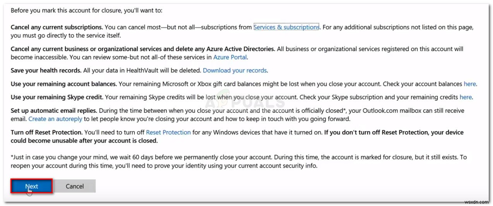Open the Azure Portal link

230,57
